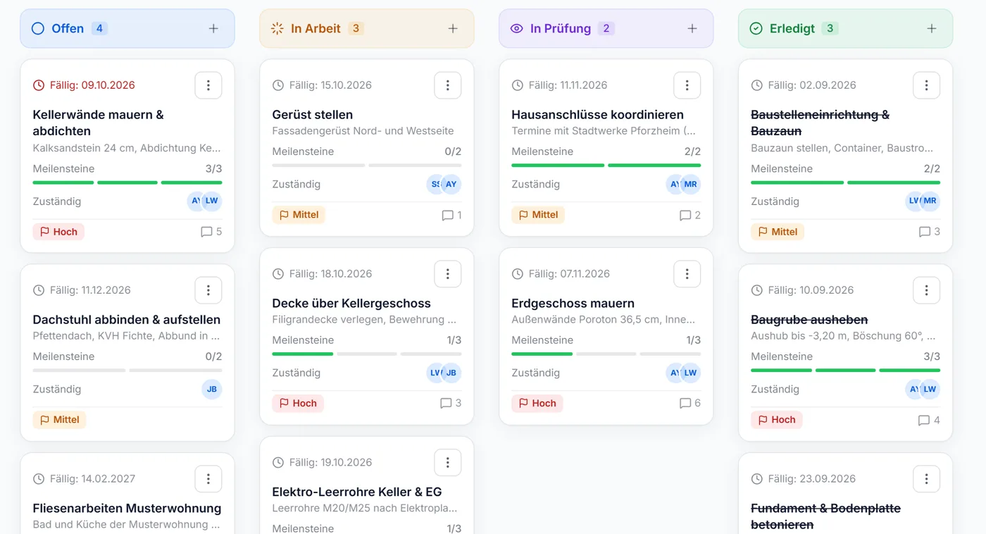Open the options menu for Kellerwände mauern card
The height and width of the screenshot is (534, 986).
(x=208, y=85)
